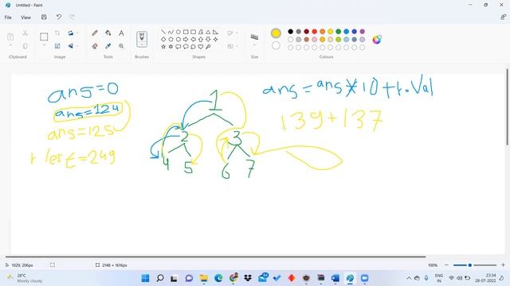Choose the Heart shape
Image resolution: width=510 pixels, height=286 pixels.
(x=201, y=47)
